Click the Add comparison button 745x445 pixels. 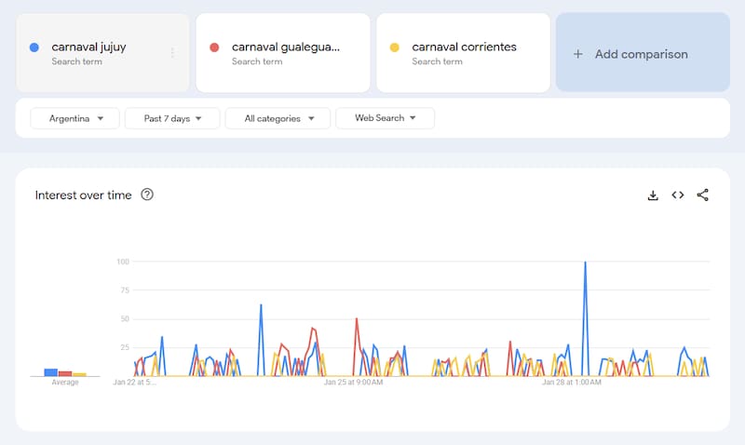pos(642,53)
